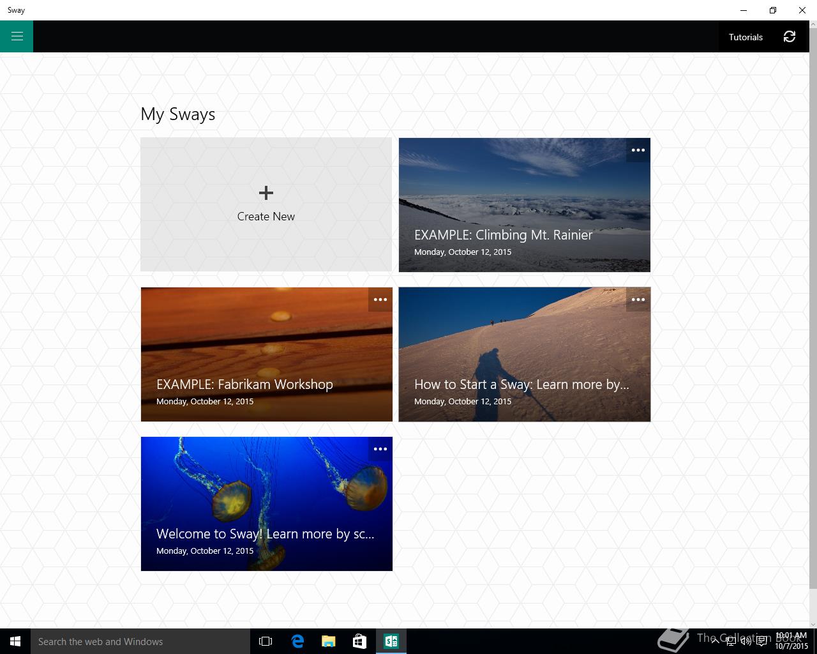817x654 pixels.
Task: Click the Create New tile
Action: [266, 204]
